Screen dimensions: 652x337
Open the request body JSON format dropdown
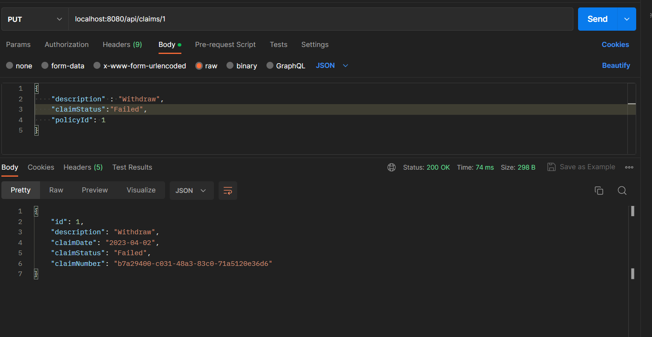tap(332, 66)
